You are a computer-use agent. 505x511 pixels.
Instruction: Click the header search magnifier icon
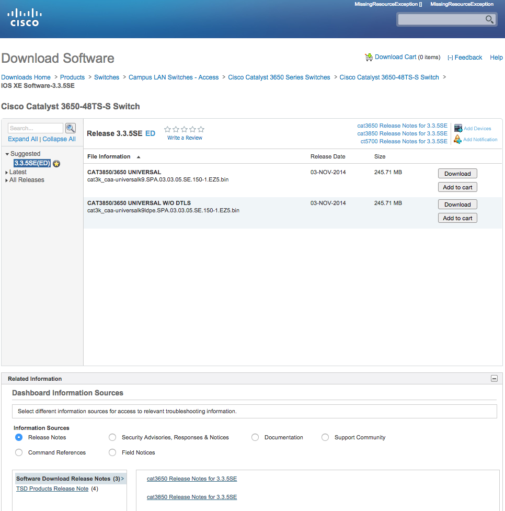[x=489, y=19]
